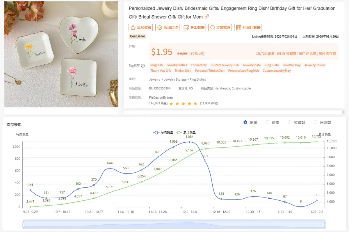Viewport: 349px width, 232px height.
Task: Select the 收藏数 radio option
Action: pyautogui.click(x=290, y=122)
